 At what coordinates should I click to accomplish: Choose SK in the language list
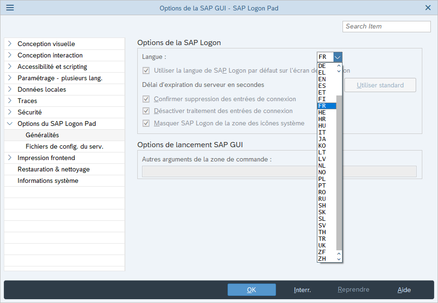[x=327, y=212]
